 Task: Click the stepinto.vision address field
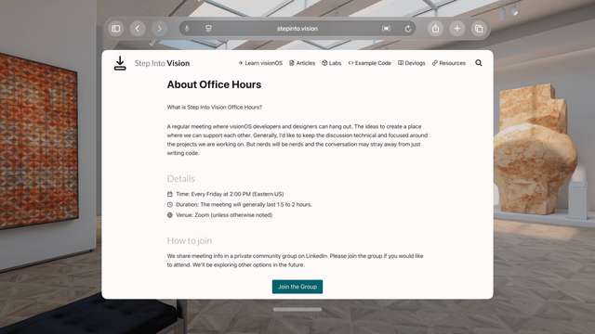point(297,29)
